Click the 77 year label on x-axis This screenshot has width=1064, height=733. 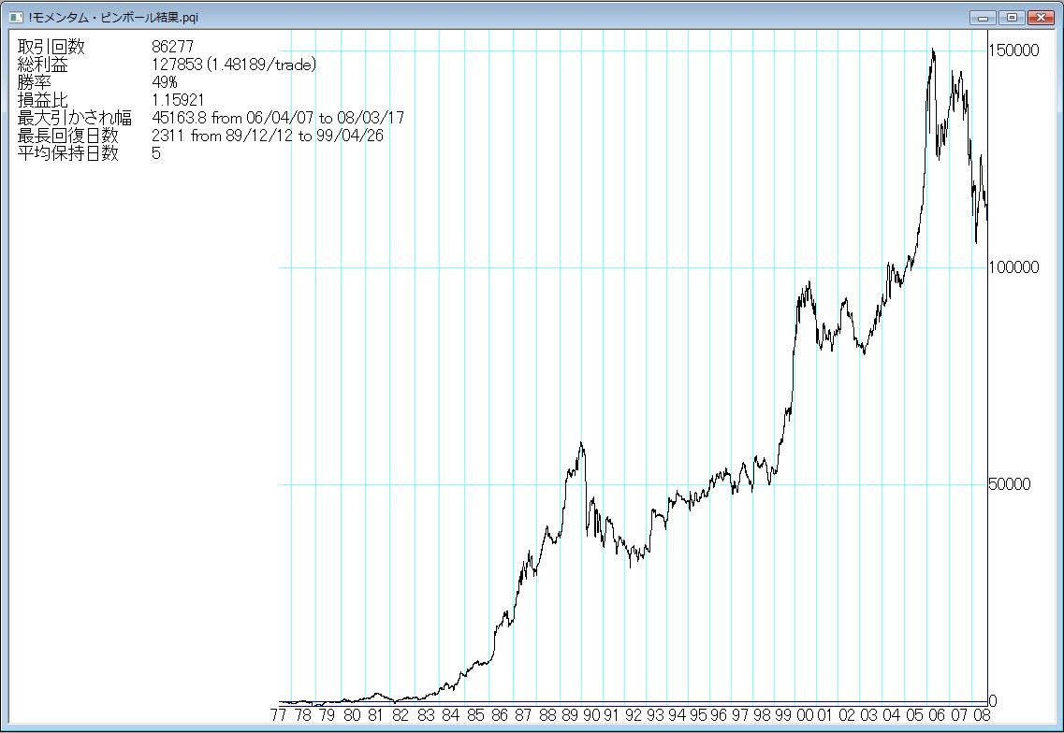pyautogui.click(x=278, y=716)
